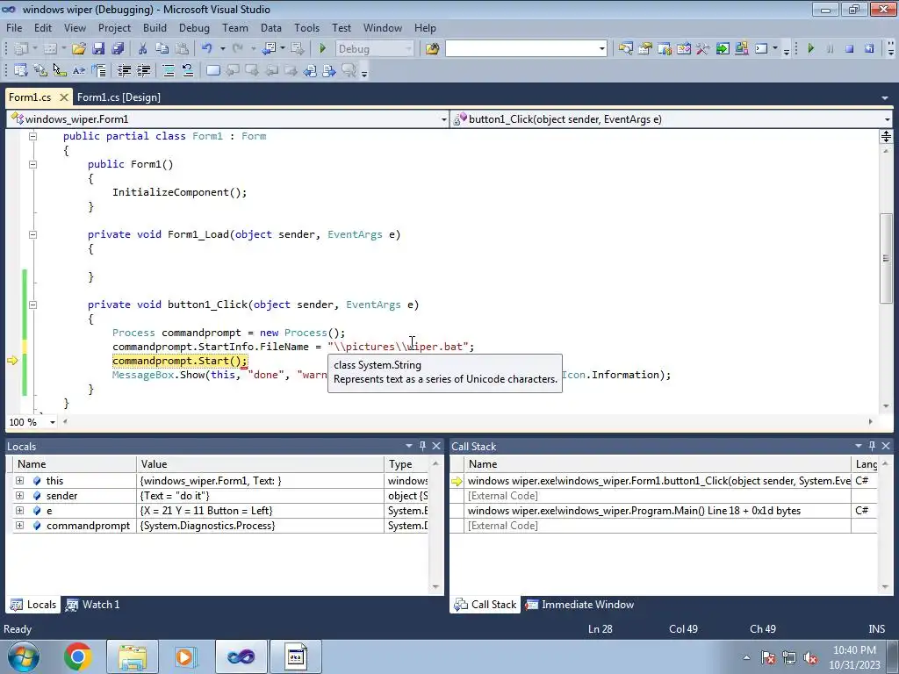Open Locals window position dropdown arrow
Screen dimensions: 899x674
(x=409, y=445)
